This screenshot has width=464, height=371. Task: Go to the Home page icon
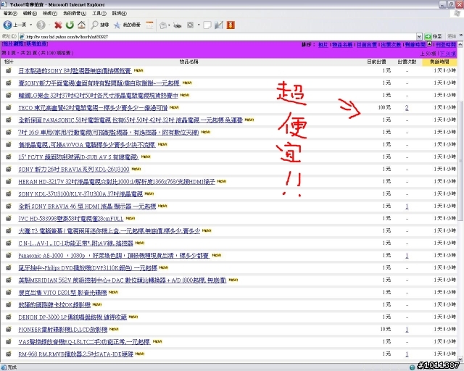coord(81,25)
